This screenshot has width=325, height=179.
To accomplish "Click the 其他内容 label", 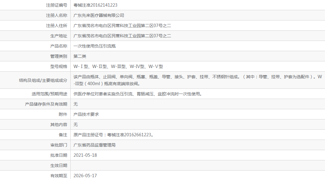I will 59,125.
